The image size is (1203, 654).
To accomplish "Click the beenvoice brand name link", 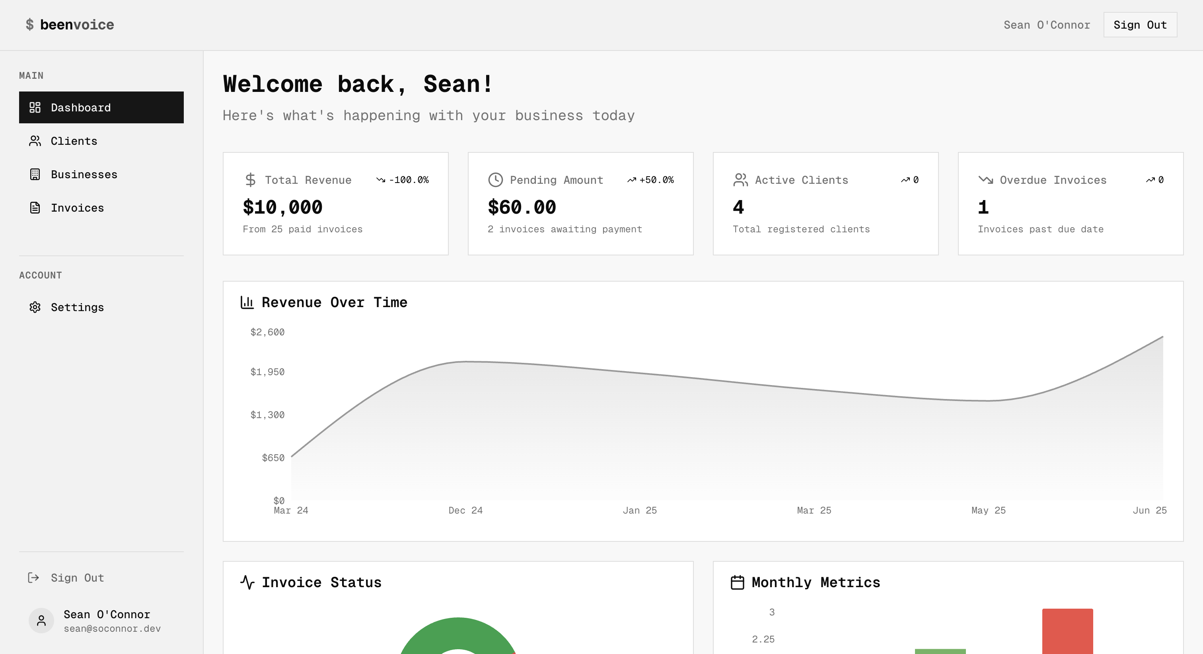I will click(77, 24).
